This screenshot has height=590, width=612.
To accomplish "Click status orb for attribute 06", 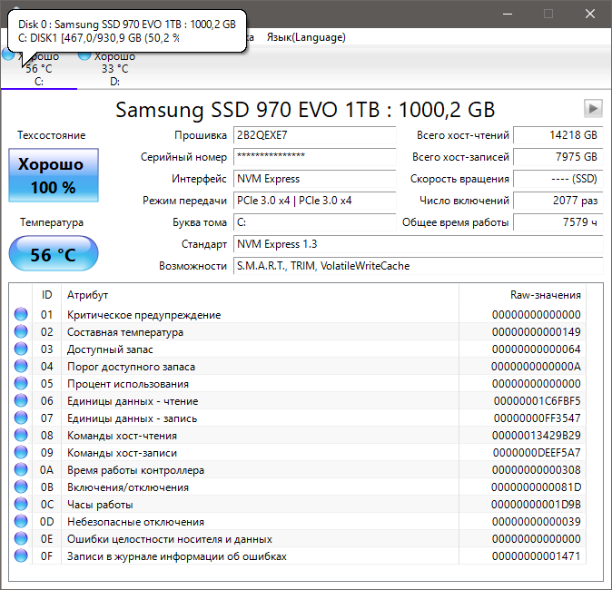I will pos(21,400).
